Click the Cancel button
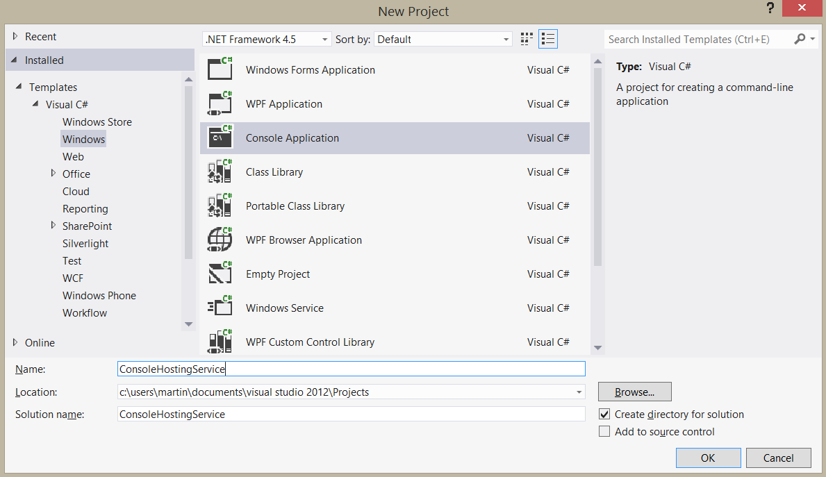 coord(778,458)
